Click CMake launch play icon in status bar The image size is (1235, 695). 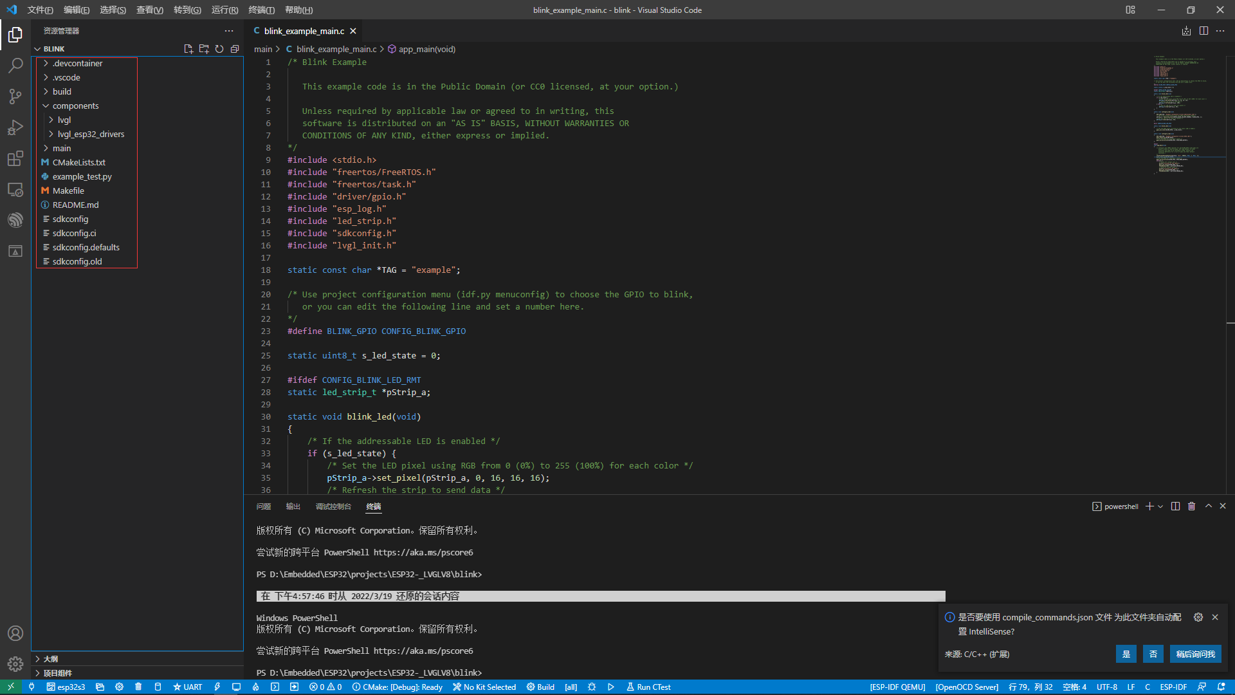click(x=611, y=687)
